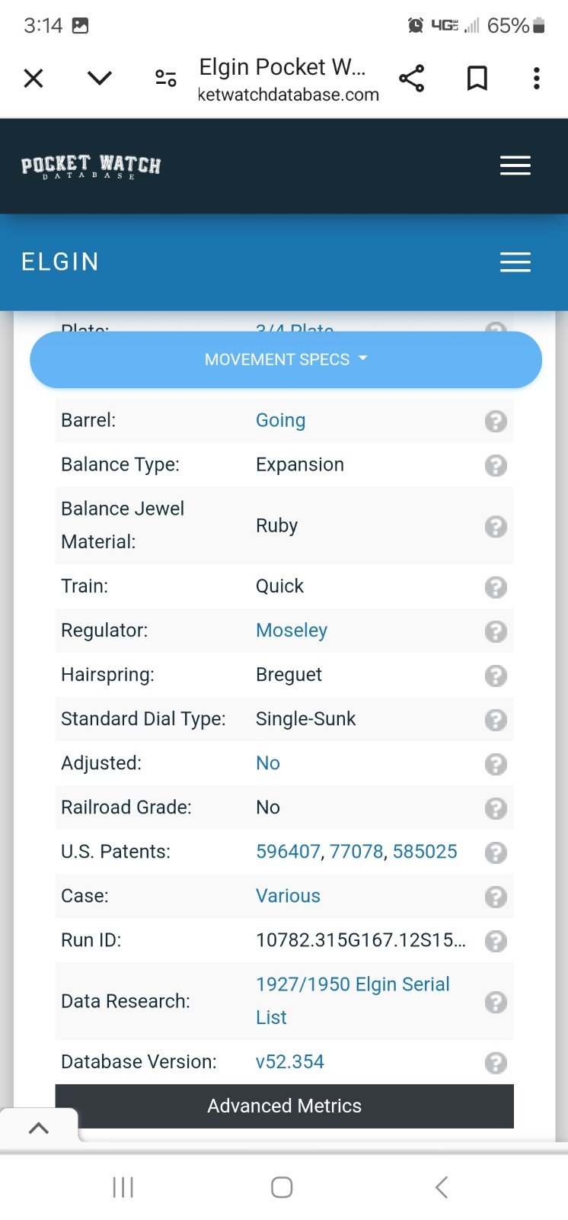Open patent 596407 link
Viewport: 568px width, 1220px height.
288,852
